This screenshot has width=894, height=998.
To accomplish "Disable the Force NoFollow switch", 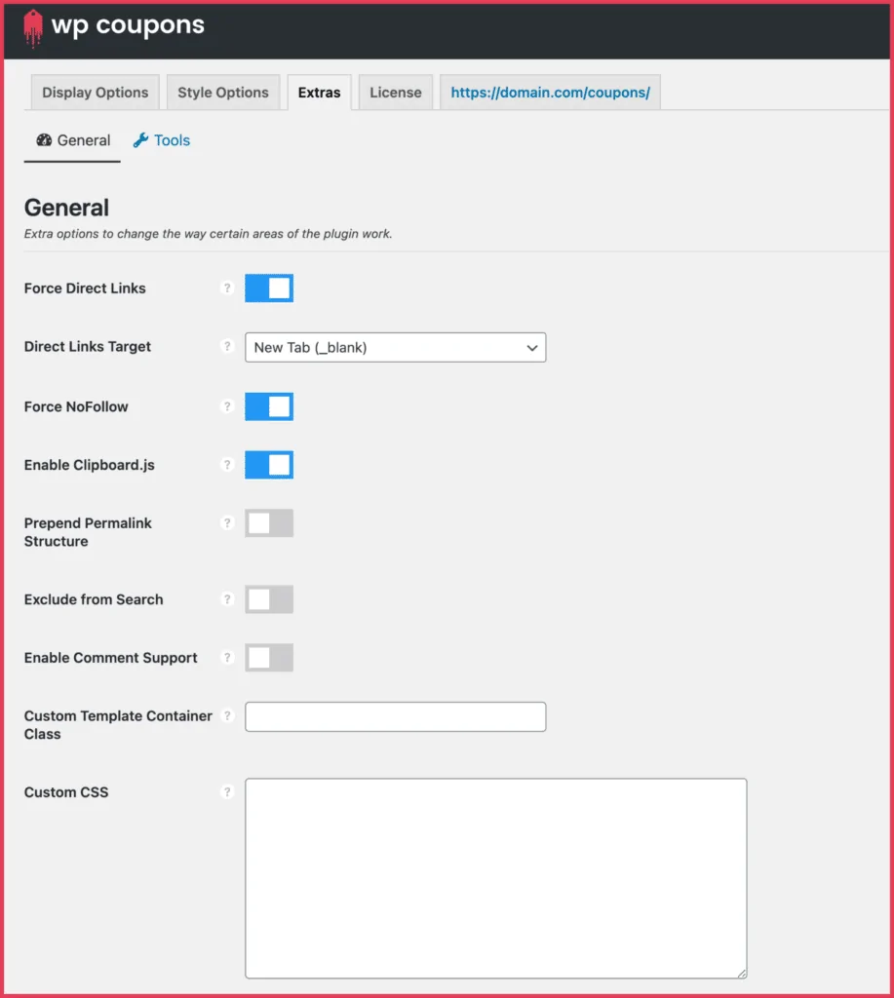I will tap(269, 406).
